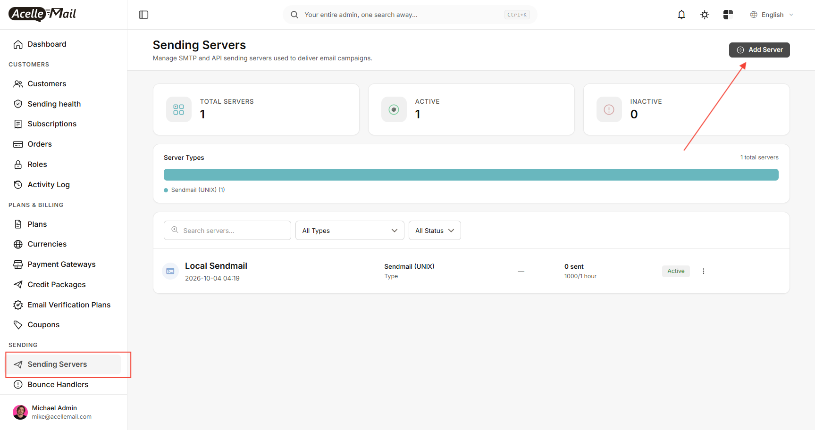The image size is (815, 430).
Task: Open the English language dropdown
Action: [x=772, y=15]
